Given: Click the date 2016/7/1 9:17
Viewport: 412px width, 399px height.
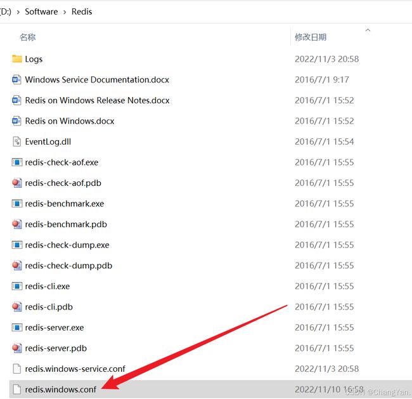Looking at the screenshot, I should click(x=322, y=79).
